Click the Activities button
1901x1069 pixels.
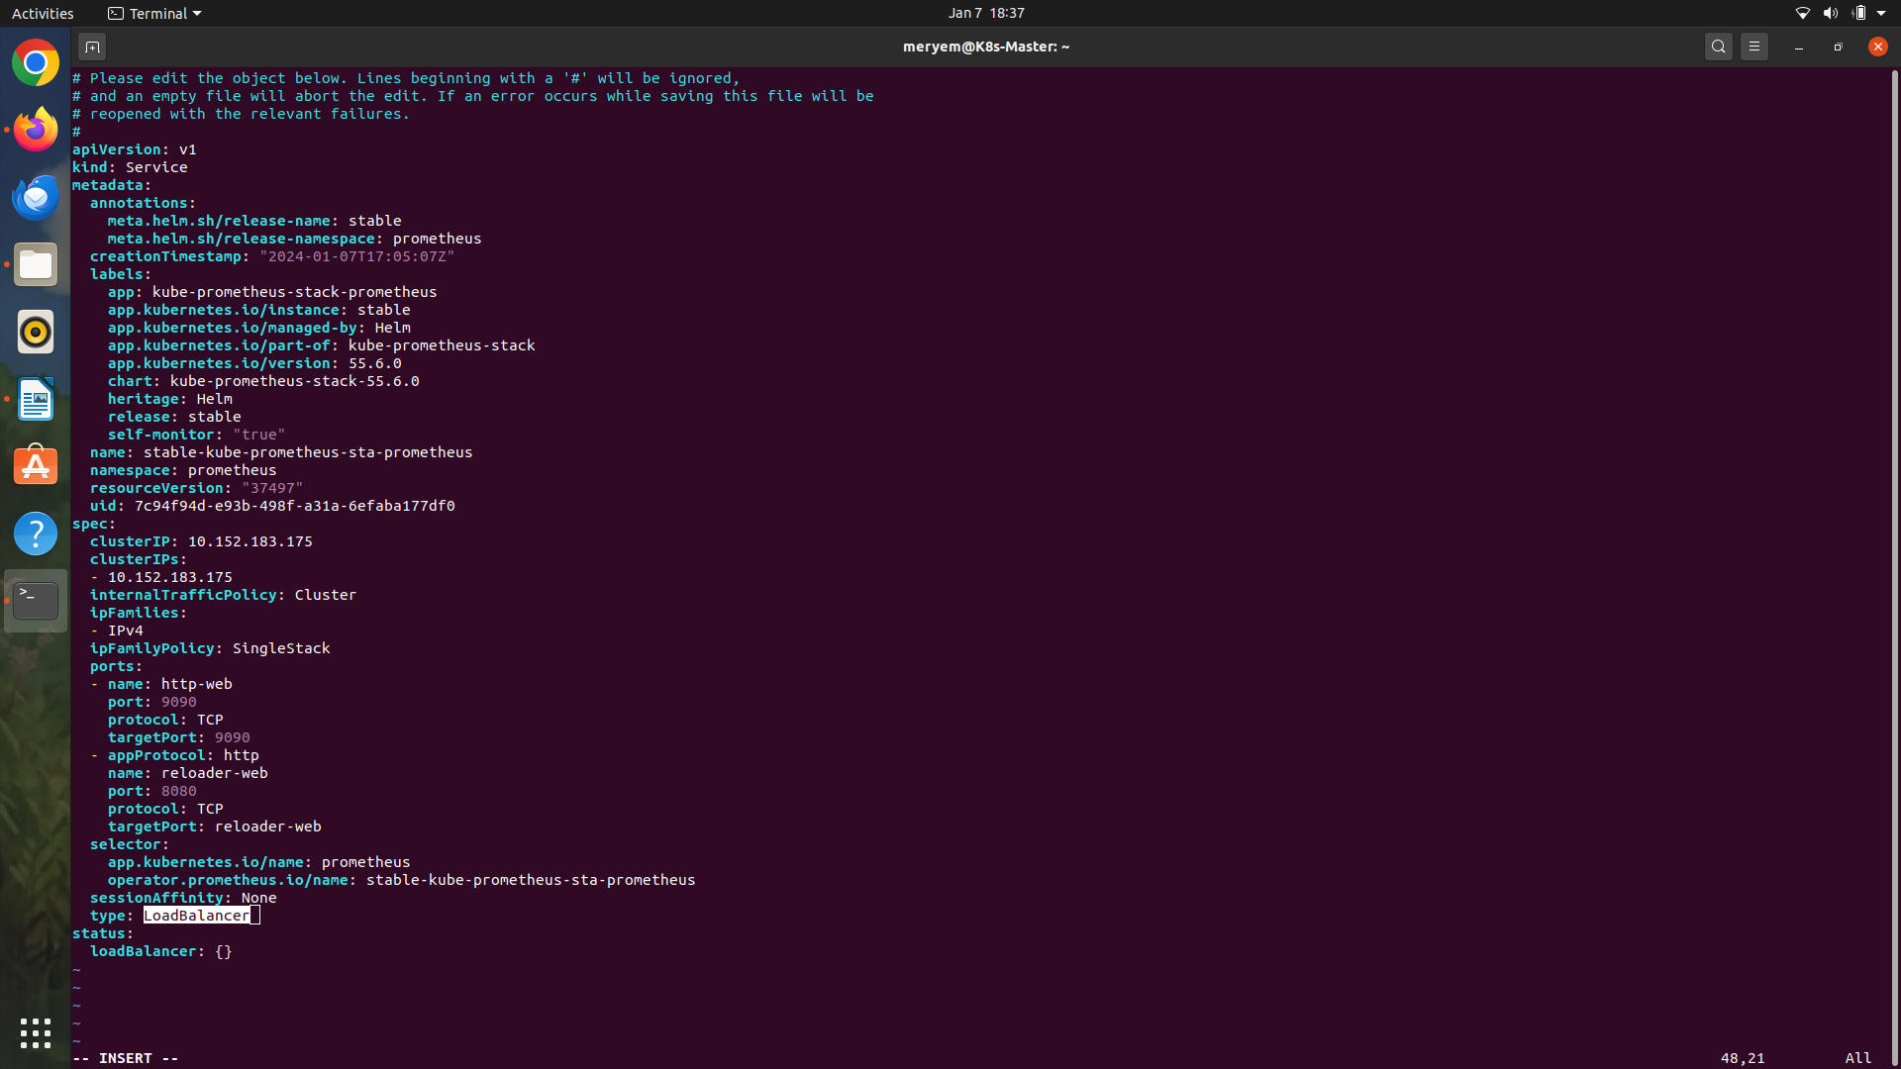coord(43,13)
